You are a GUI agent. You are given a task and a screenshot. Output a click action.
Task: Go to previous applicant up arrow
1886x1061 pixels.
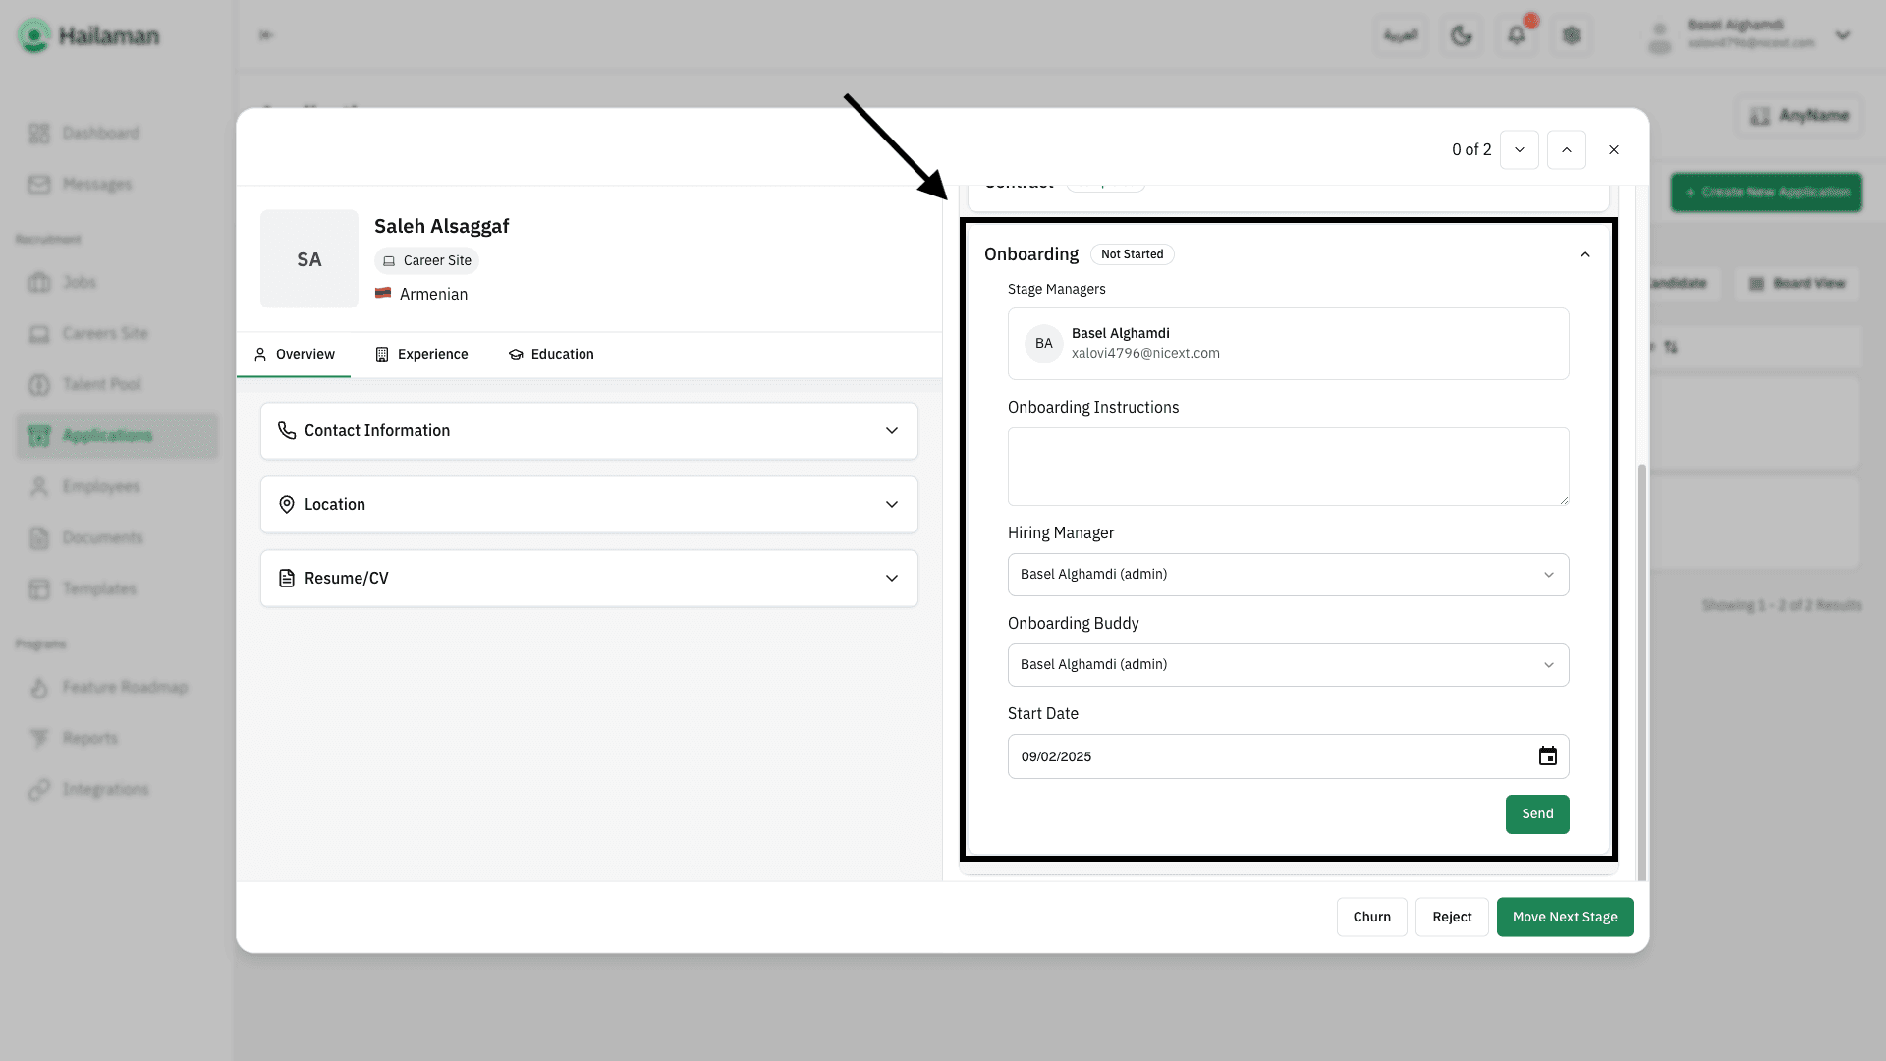[x=1566, y=150]
